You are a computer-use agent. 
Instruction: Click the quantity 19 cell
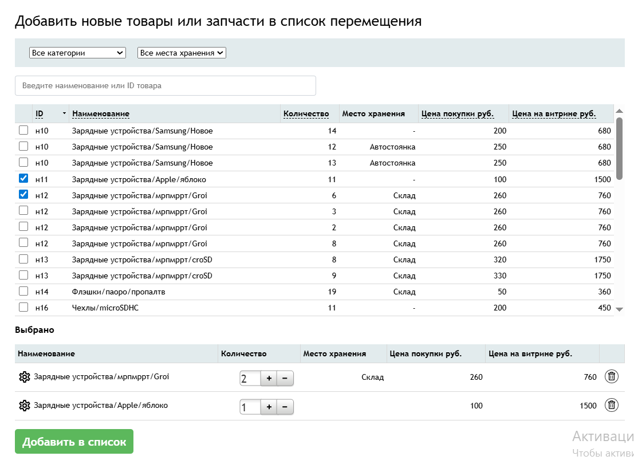click(332, 292)
